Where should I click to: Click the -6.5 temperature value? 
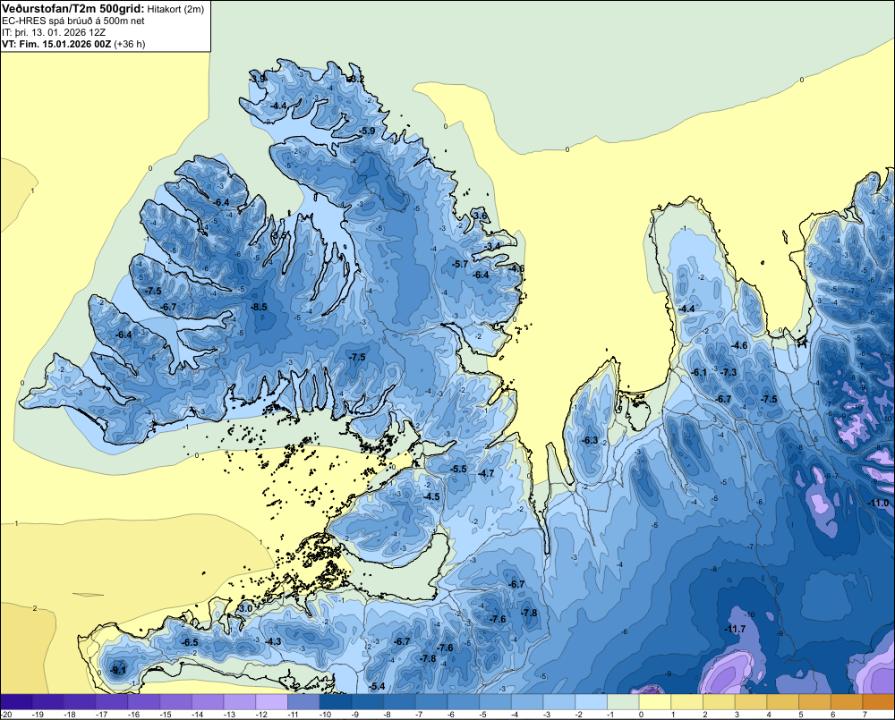(190, 642)
